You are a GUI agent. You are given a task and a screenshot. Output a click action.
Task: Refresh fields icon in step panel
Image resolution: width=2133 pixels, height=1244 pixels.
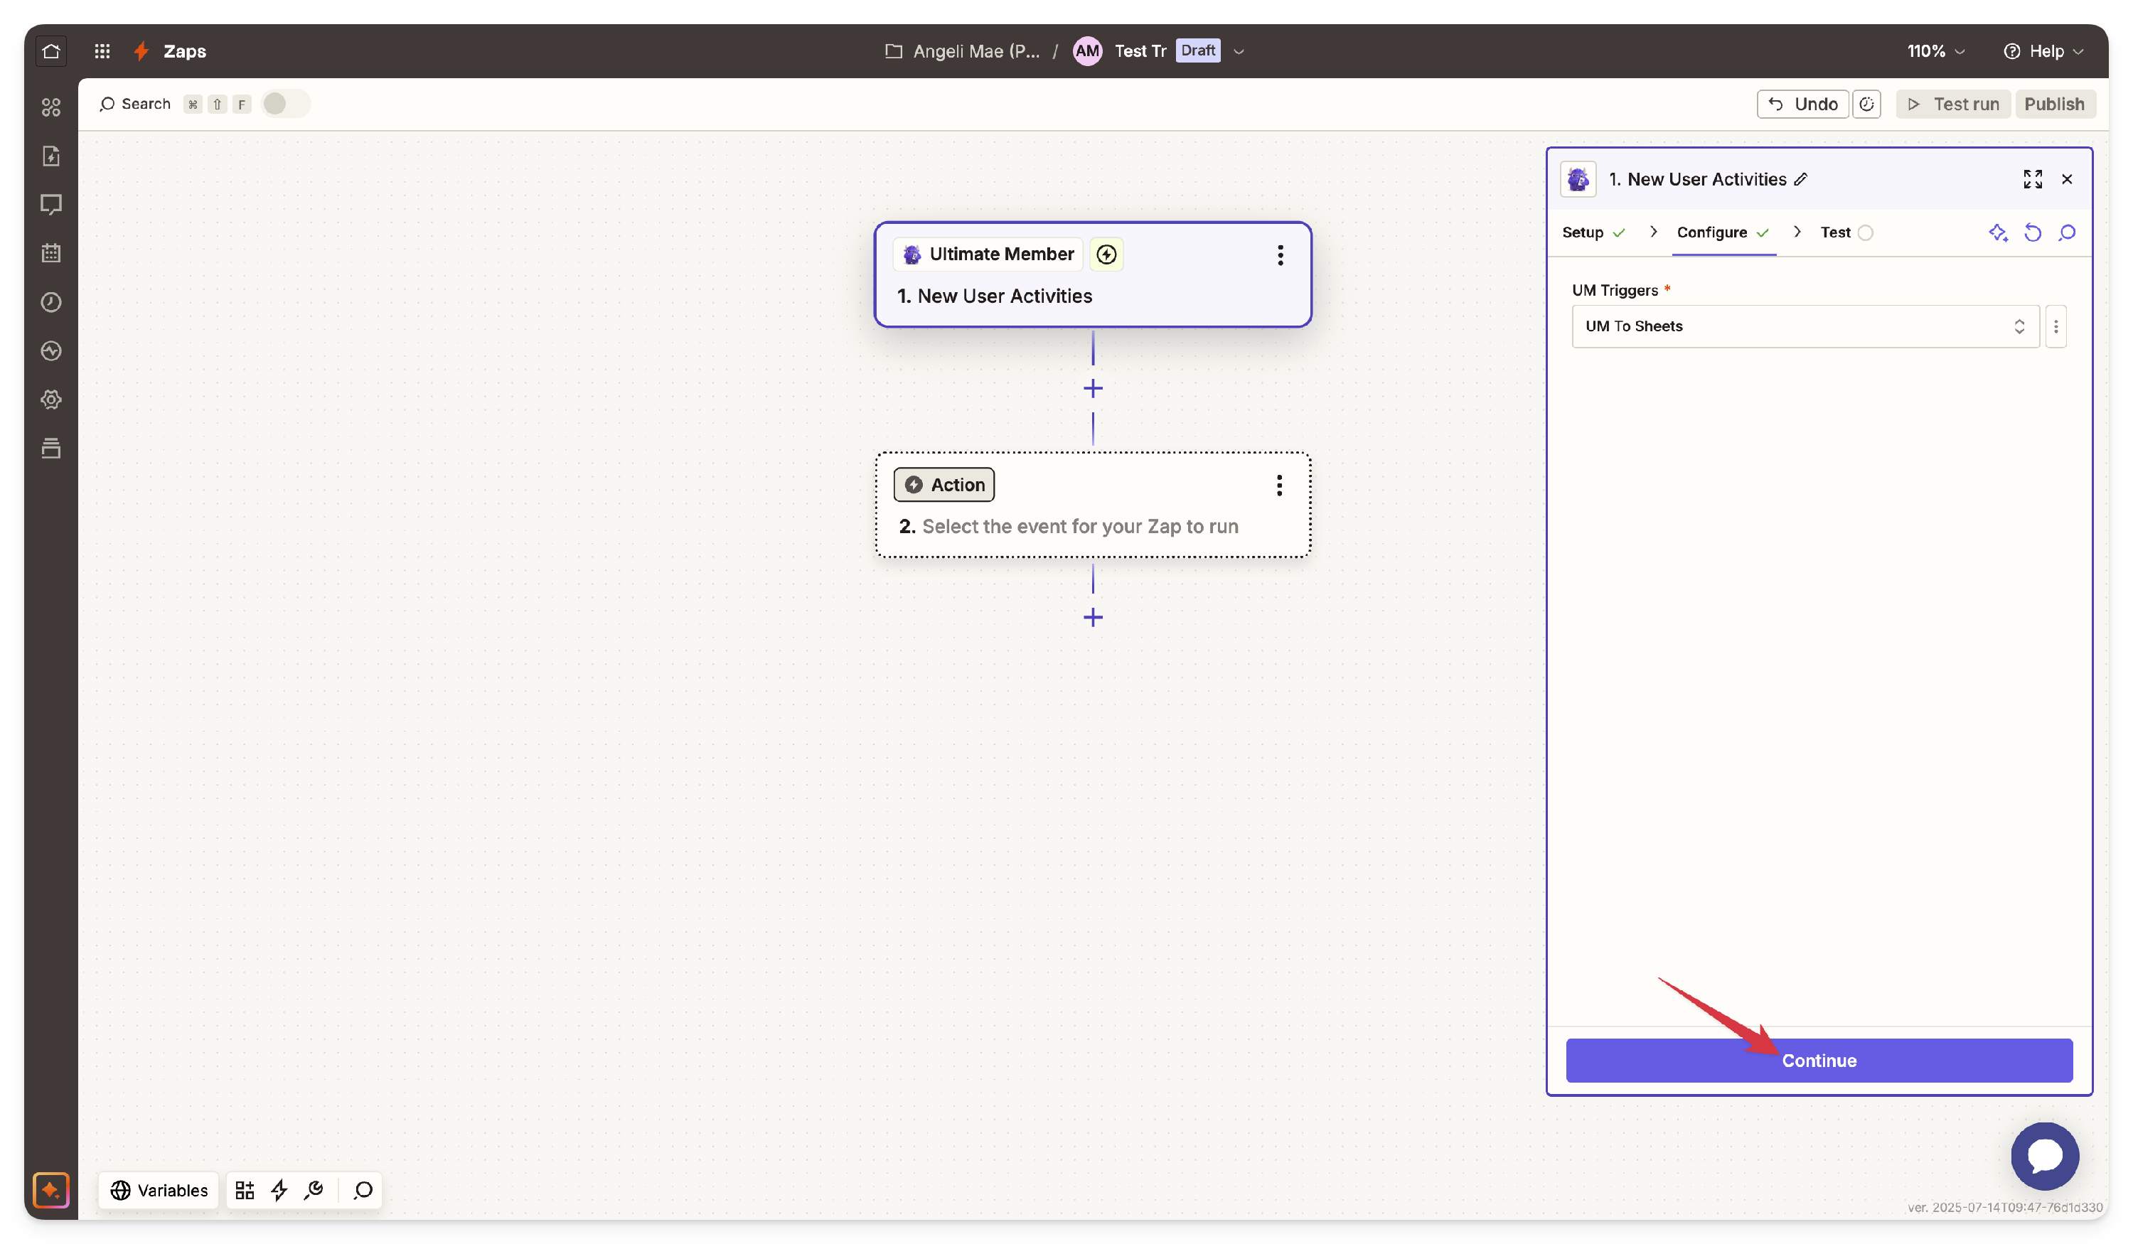[2033, 232]
